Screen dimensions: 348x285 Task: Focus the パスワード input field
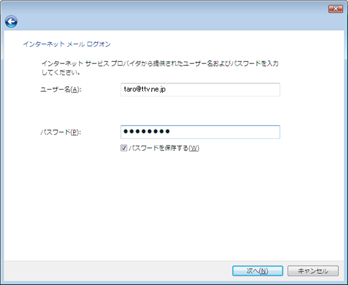tap(200, 132)
